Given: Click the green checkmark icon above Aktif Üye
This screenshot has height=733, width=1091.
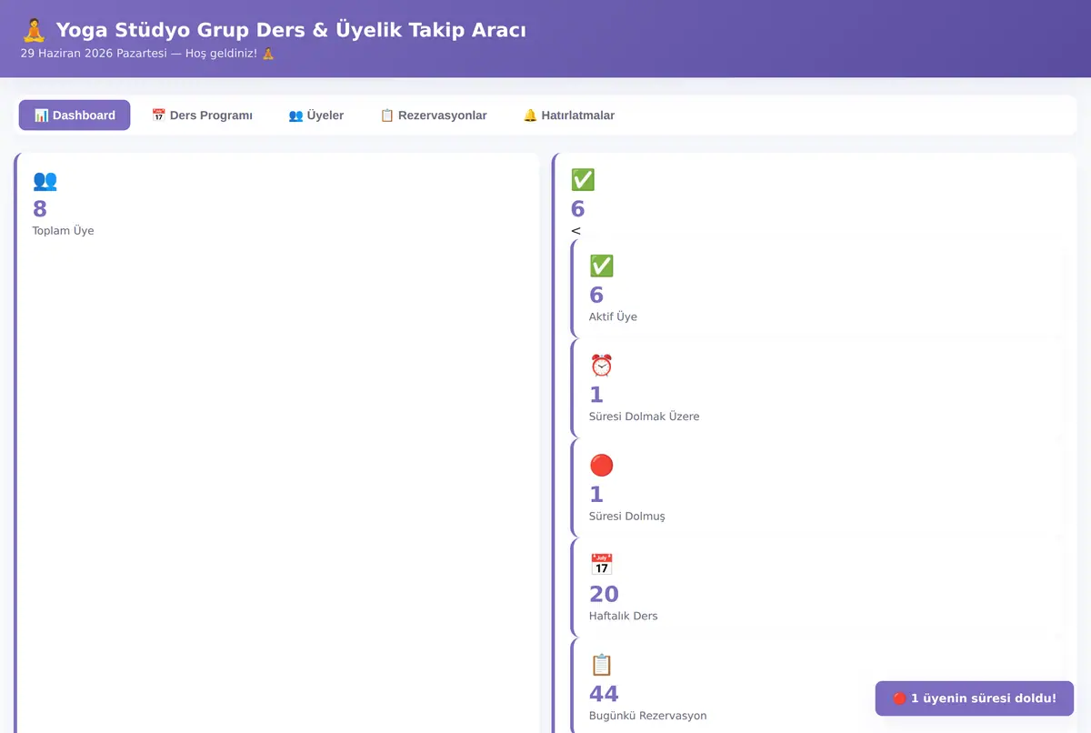Looking at the screenshot, I should (x=601, y=266).
